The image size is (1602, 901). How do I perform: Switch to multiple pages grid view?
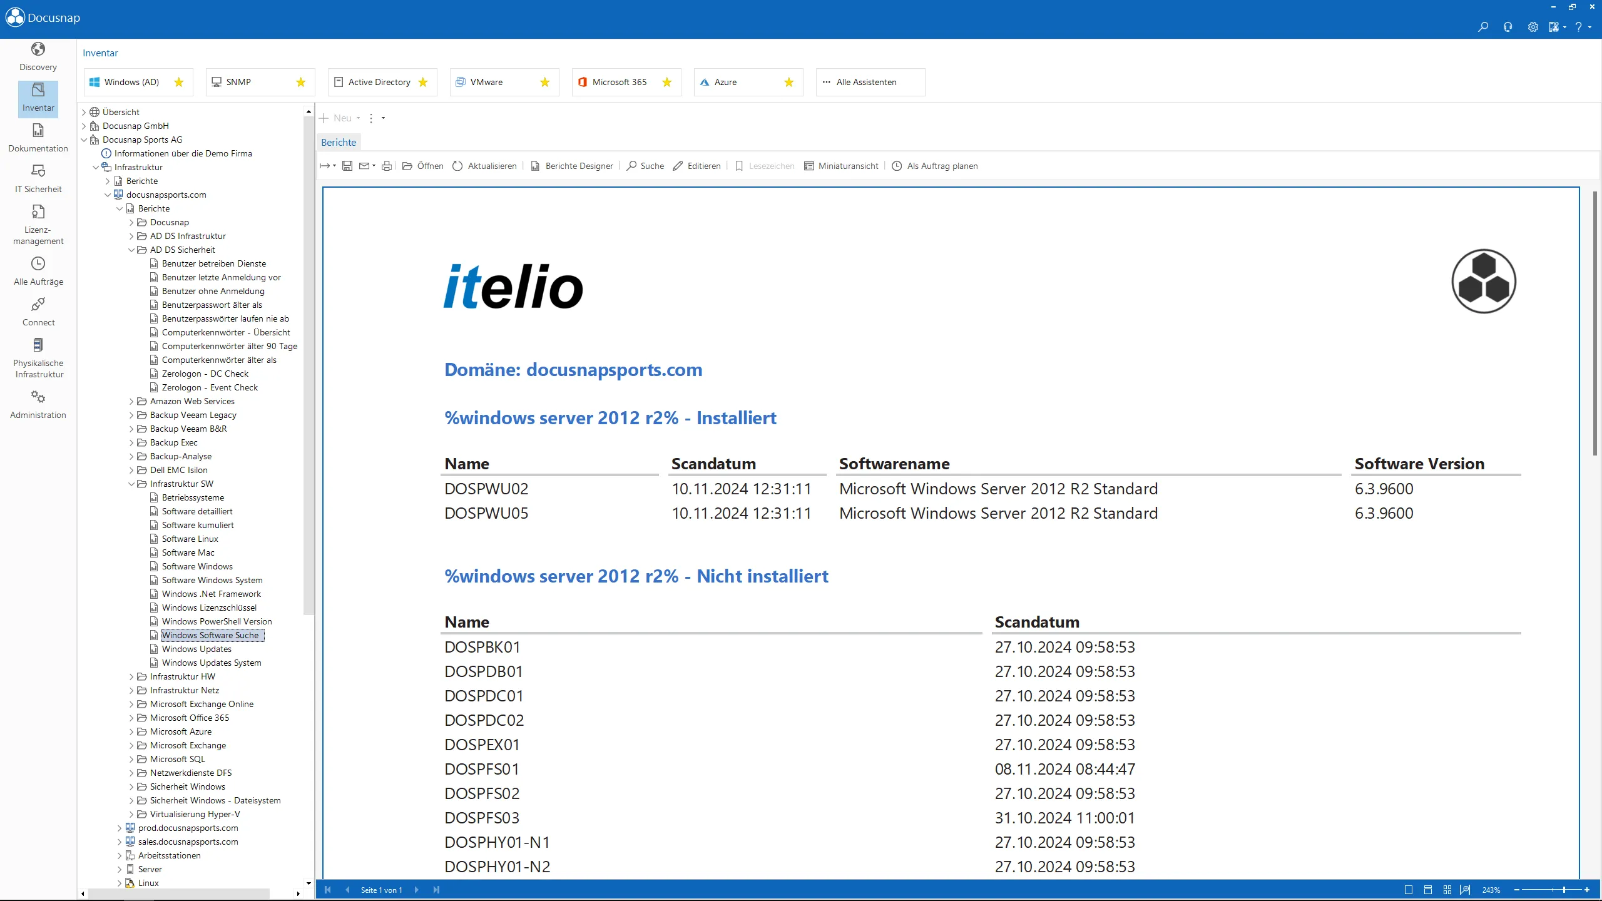pos(1447,890)
